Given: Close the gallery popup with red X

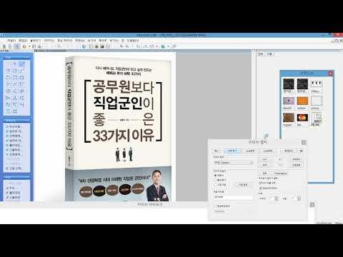Looking at the screenshot, I should click(x=330, y=74).
